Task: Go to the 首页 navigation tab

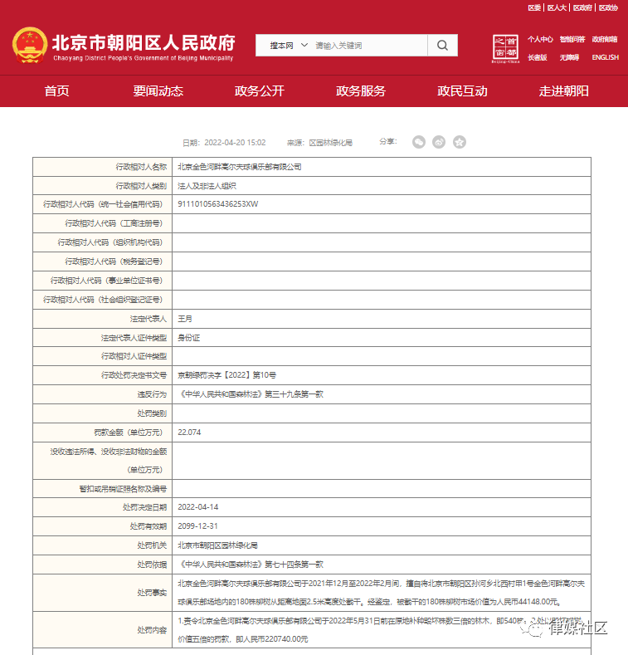Action: pos(56,91)
